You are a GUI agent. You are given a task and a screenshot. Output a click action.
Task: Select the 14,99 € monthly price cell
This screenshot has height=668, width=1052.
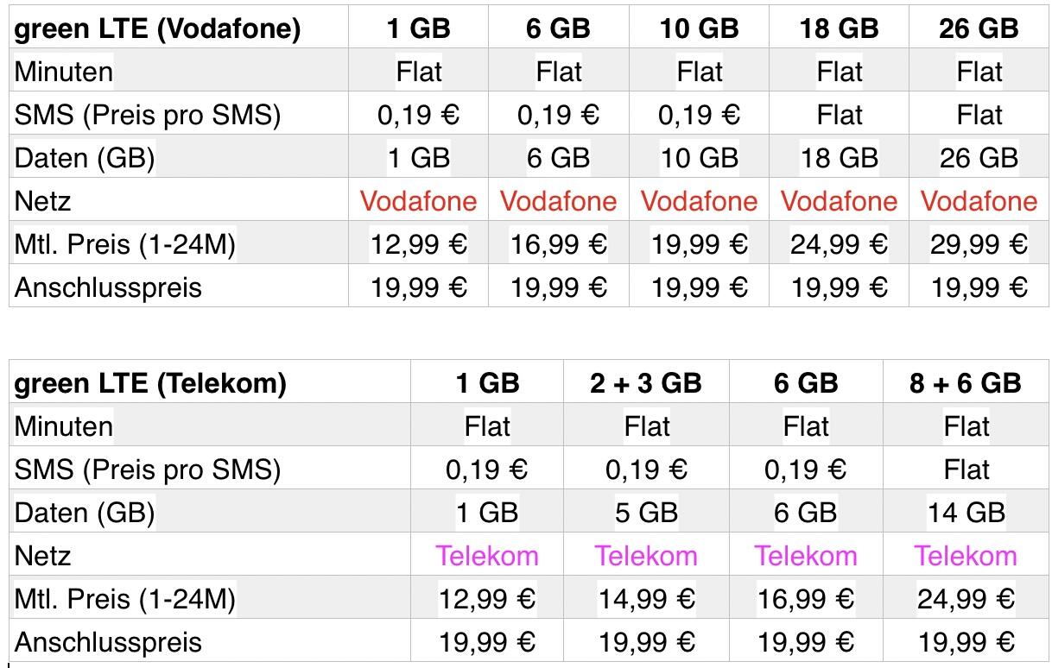click(x=646, y=599)
